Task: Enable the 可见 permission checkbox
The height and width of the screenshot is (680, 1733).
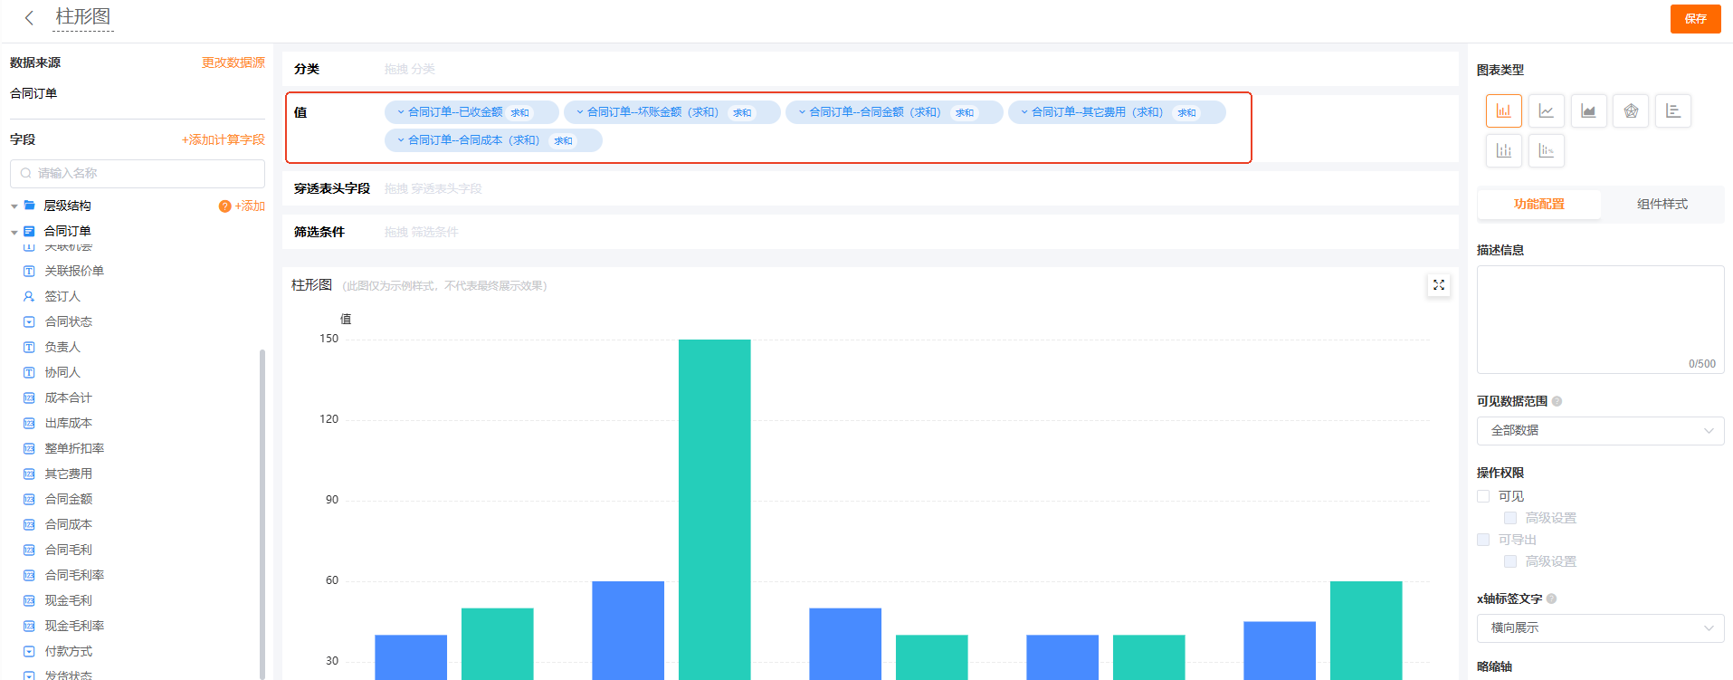Action: pos(1483,496)
